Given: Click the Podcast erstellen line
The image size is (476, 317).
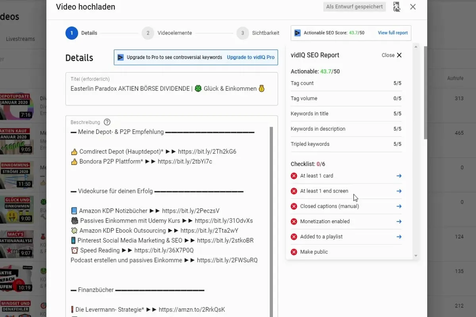Looking at the screenshot, I should (164, 260).
